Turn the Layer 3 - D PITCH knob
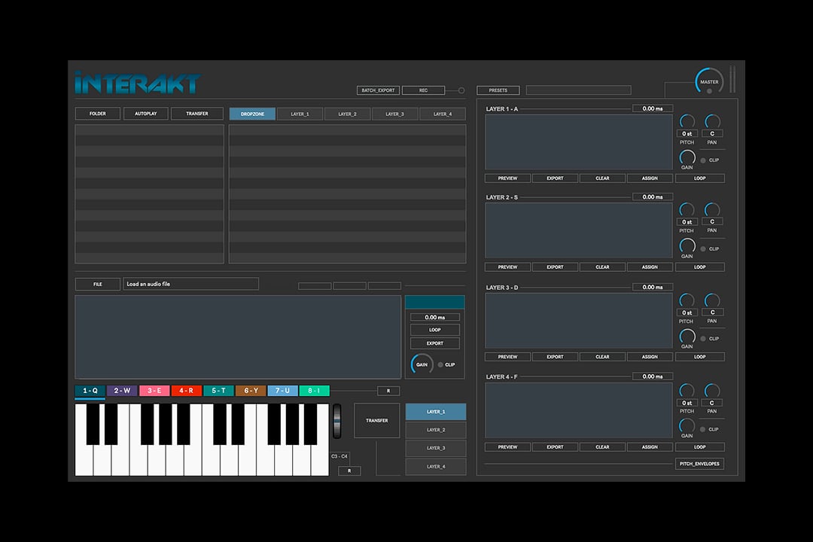 (687, 300)
